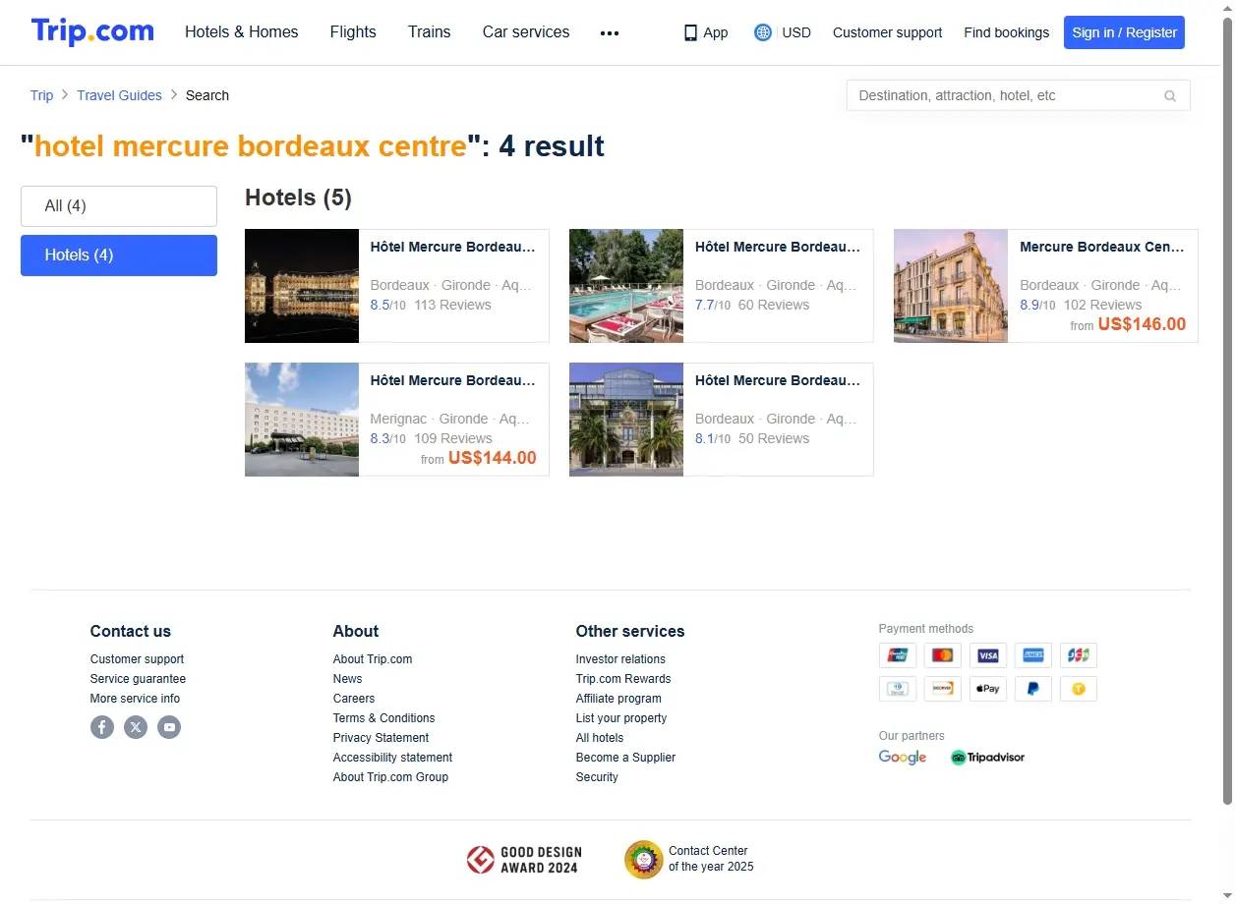
Task: Click the Discover payment icon
Action: click(x=943, y=689)
